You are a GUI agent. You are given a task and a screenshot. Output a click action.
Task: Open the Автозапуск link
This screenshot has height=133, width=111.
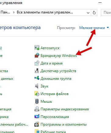click(x=50, y=48)
